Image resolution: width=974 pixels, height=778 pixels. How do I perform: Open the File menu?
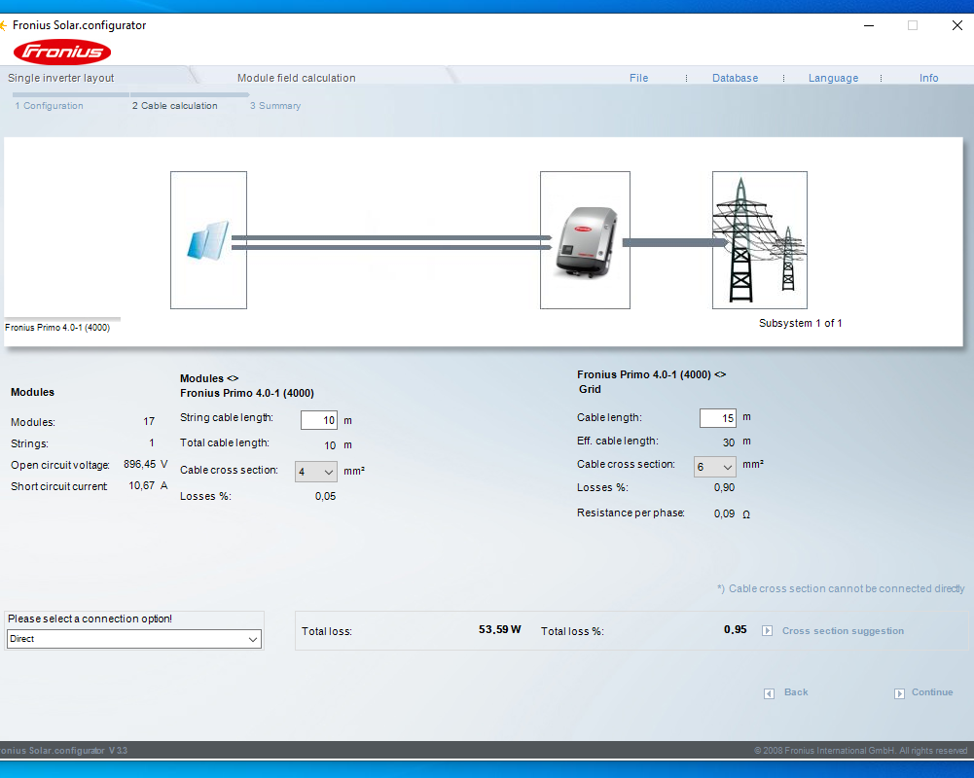coord(638,78)
